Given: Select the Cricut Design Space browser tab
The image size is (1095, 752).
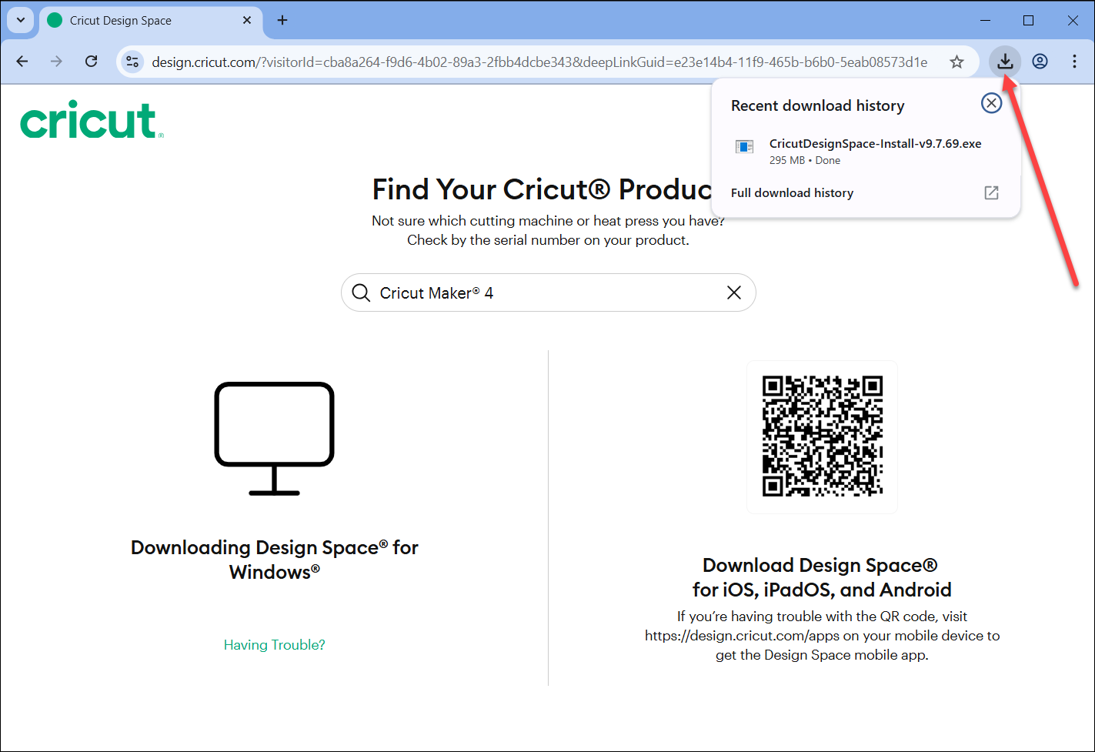Looking at the screenshot, I should pos(139,20).
